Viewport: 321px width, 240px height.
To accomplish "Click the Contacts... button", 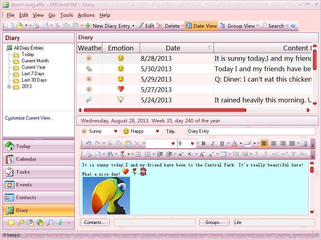I will pos(95,222).
